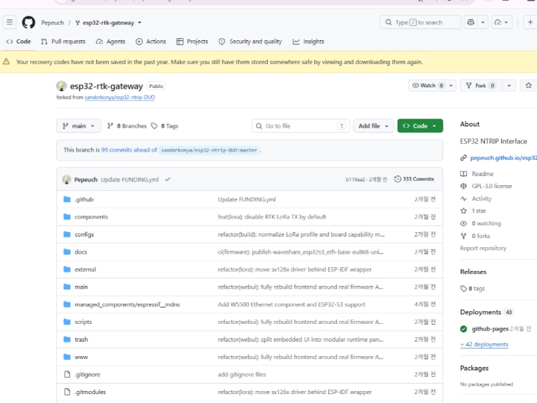Open the docs folder icon
The width and height of the screenshot is (537, 403).
tap(67, 252)
